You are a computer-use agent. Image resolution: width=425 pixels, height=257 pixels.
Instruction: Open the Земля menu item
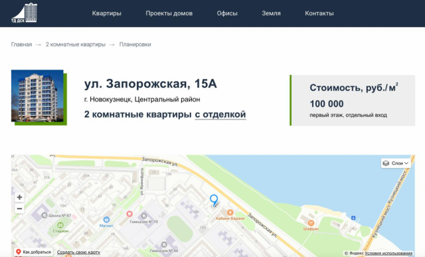pyautogui.click(x=271, y=13)
